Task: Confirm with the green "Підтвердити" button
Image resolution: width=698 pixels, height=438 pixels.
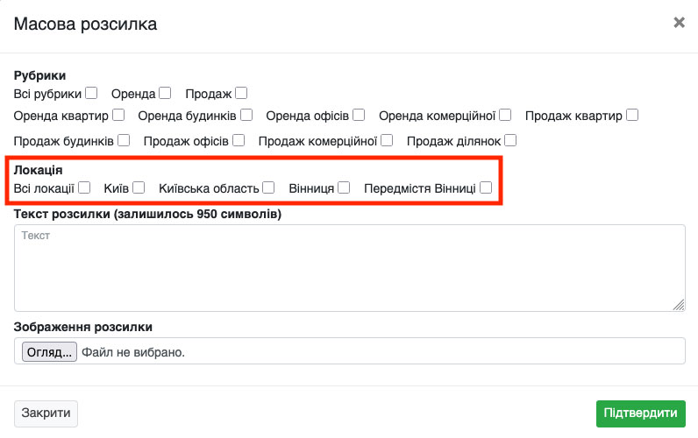Action: (640, 413)
